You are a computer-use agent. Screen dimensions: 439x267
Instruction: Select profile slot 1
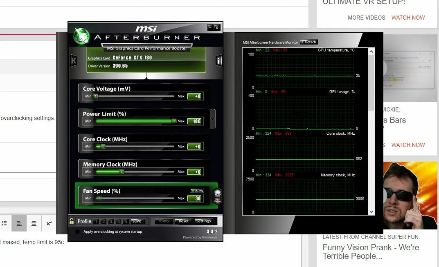[x=96, y=221]
